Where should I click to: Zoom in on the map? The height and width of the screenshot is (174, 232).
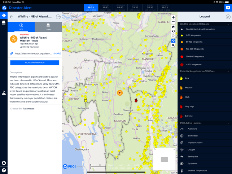click(173, 17)
